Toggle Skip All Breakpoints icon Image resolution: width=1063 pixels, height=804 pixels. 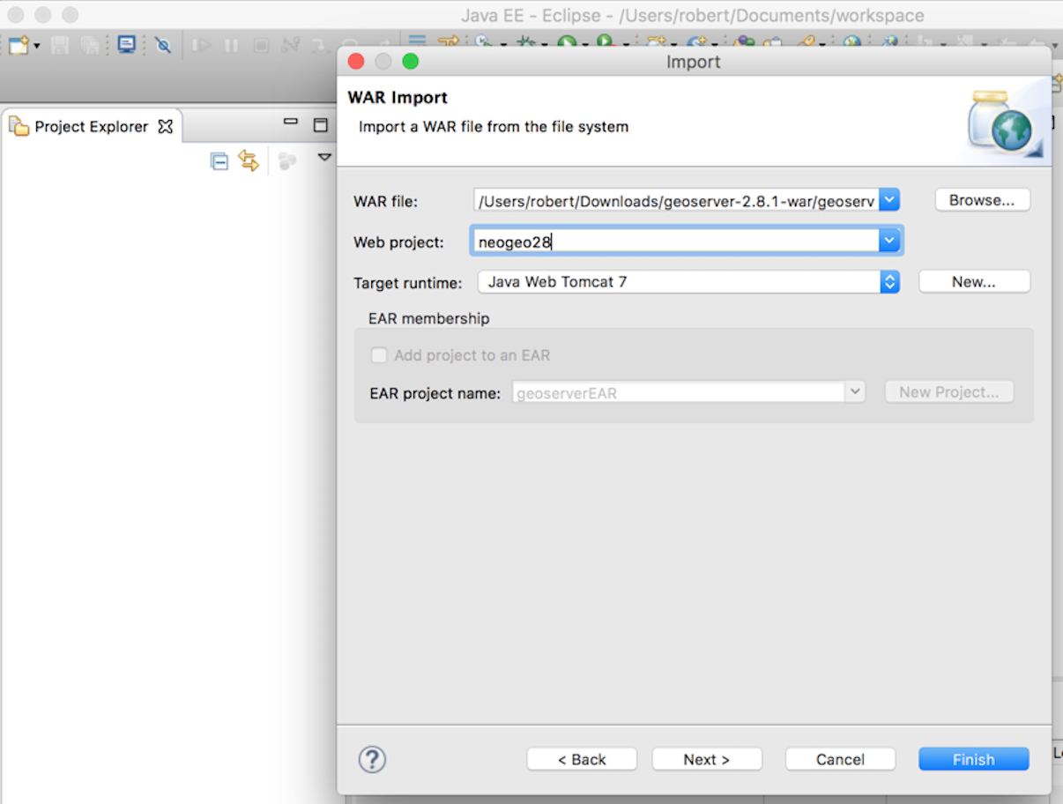[163, 45]
